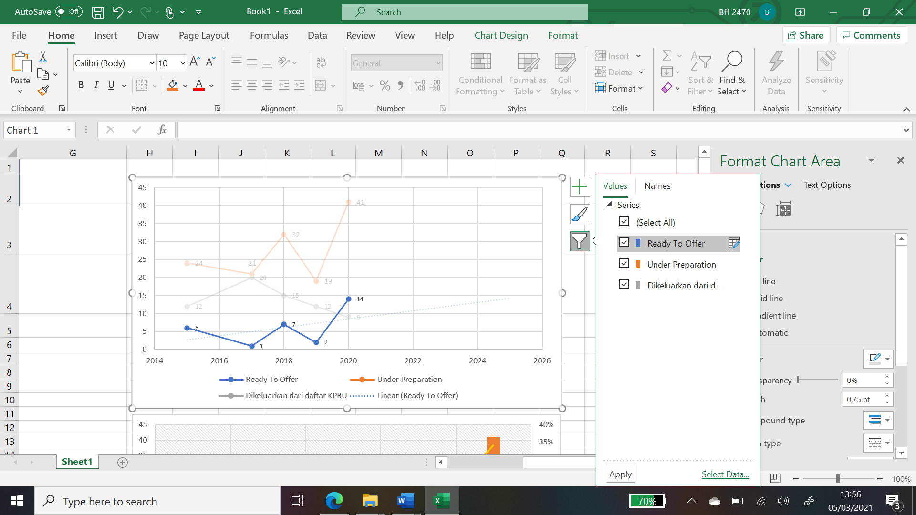The width and height of the screenshot is (916, 515).
Task: Expand the Name Box dropdown arrow
Action: [69, 130]
